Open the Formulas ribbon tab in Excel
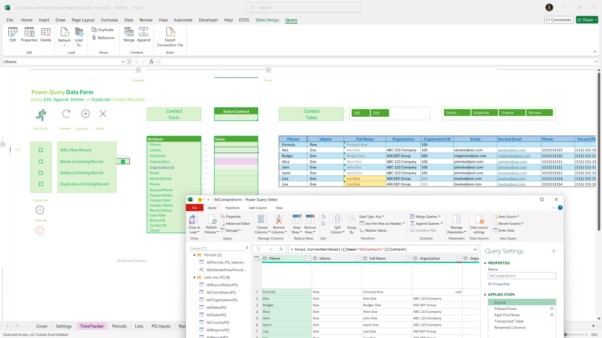 tap(109, 20)
